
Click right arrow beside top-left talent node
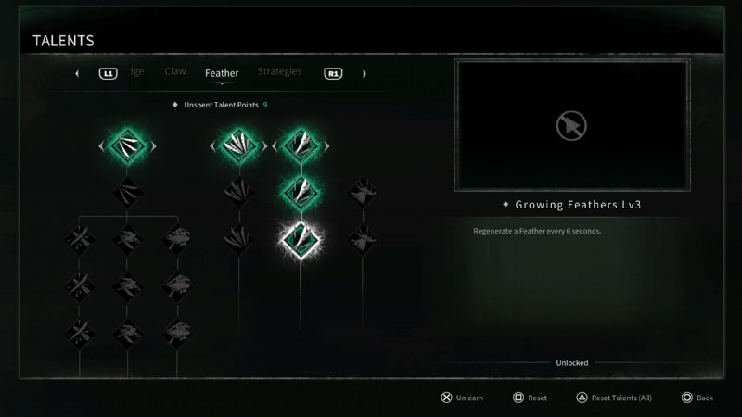tap(153, 146)
